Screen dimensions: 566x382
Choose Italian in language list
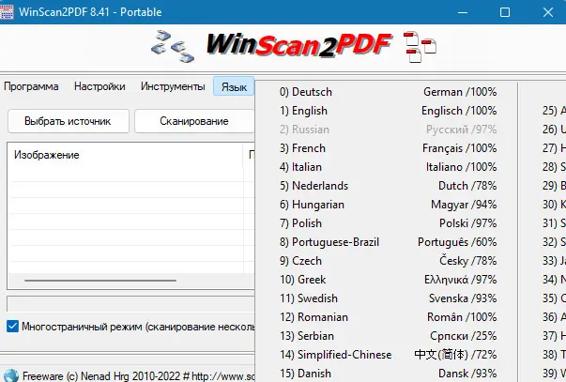[388, 167]
